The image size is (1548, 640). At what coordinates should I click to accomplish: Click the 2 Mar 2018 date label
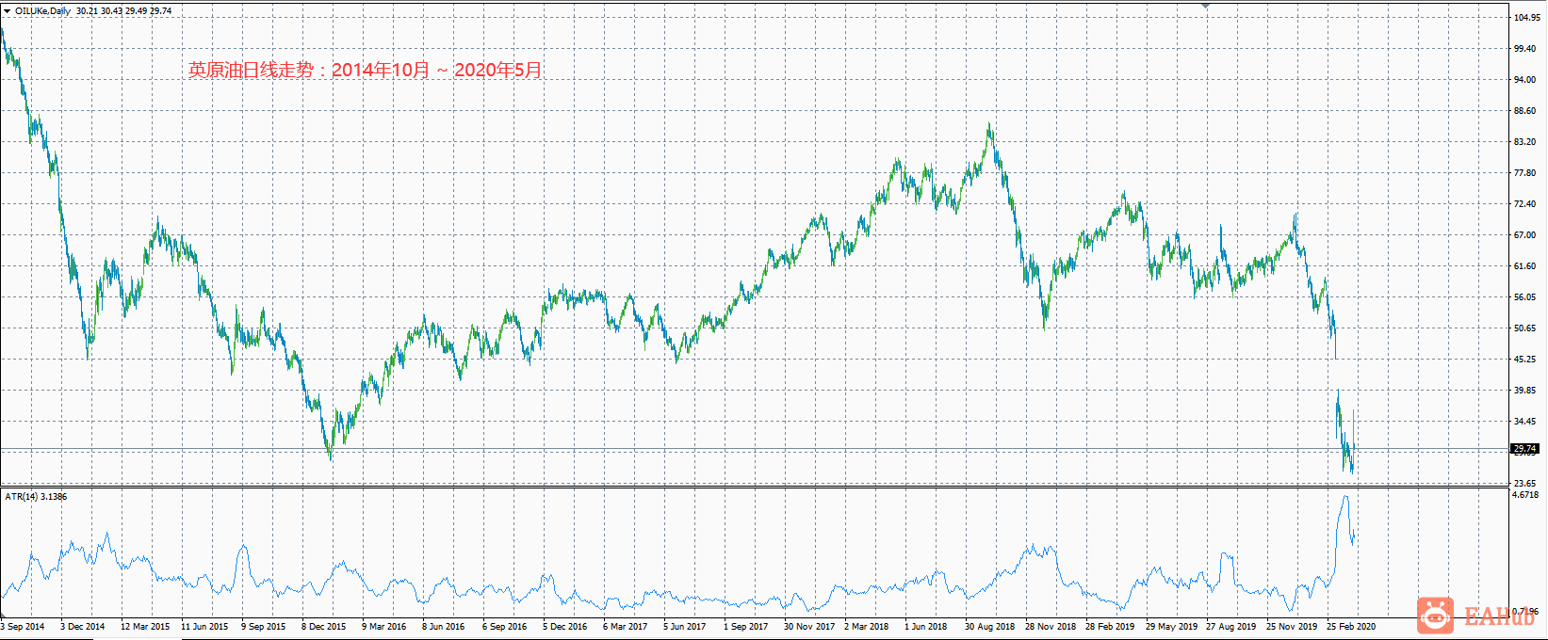(867, 626)
